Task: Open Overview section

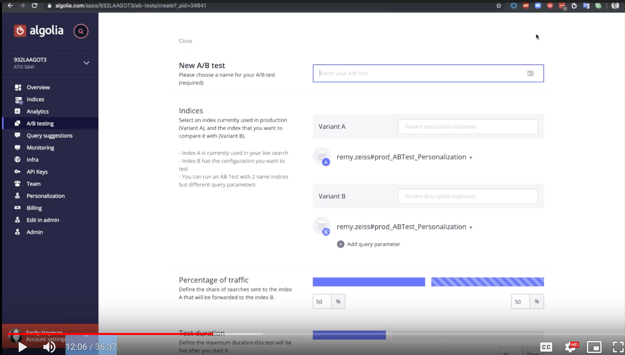Action: click(x=38, y=87)
